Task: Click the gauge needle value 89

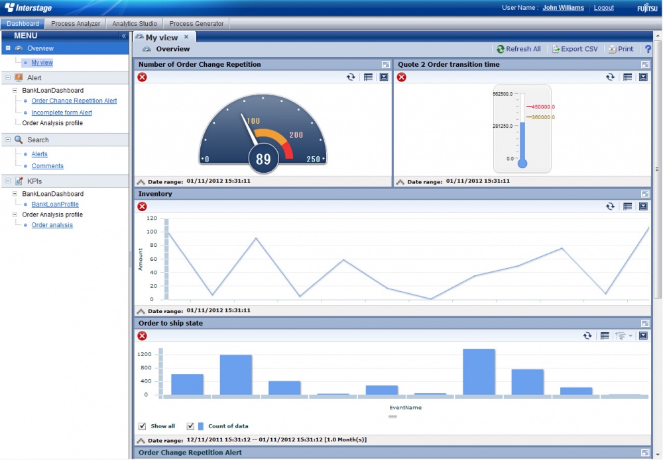Action: point(263,159)
